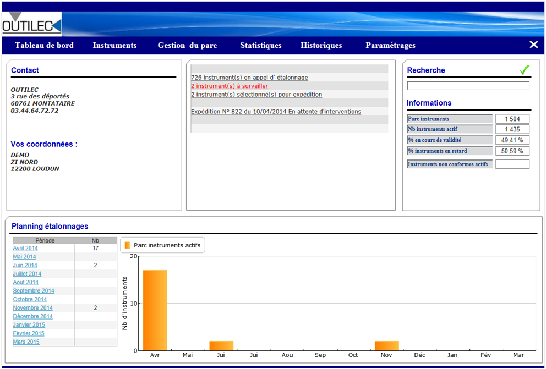The width and height of the screenshot is (546, 369).
Task: Click the green checkmark search icon
Action: coord(524,70)
